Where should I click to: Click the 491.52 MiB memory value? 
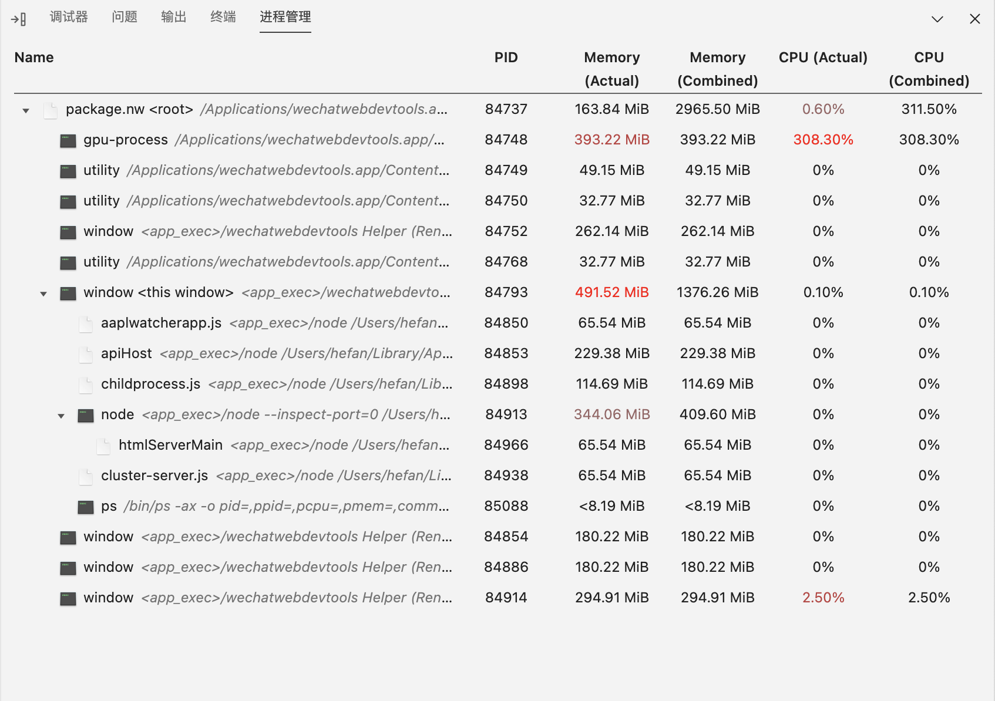pyautogui.click(x=612, y=292)
